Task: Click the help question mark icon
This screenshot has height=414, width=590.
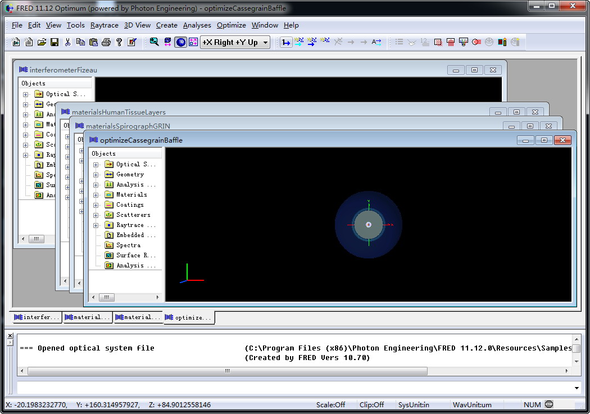Action: [x=119, y=42]
